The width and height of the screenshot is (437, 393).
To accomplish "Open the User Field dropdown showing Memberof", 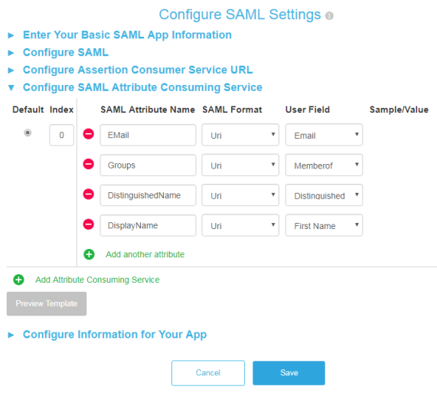I will [324, 165].
